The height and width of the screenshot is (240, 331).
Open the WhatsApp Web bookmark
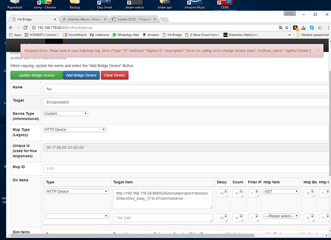coord(126,35)
